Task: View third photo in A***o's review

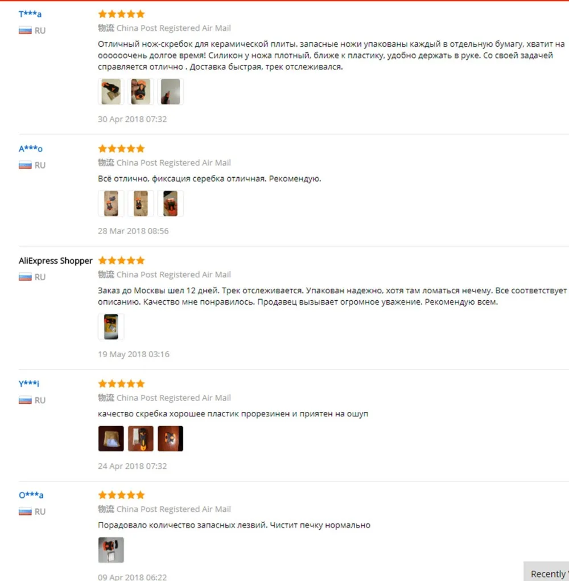Action: click(x=170, y=203)
